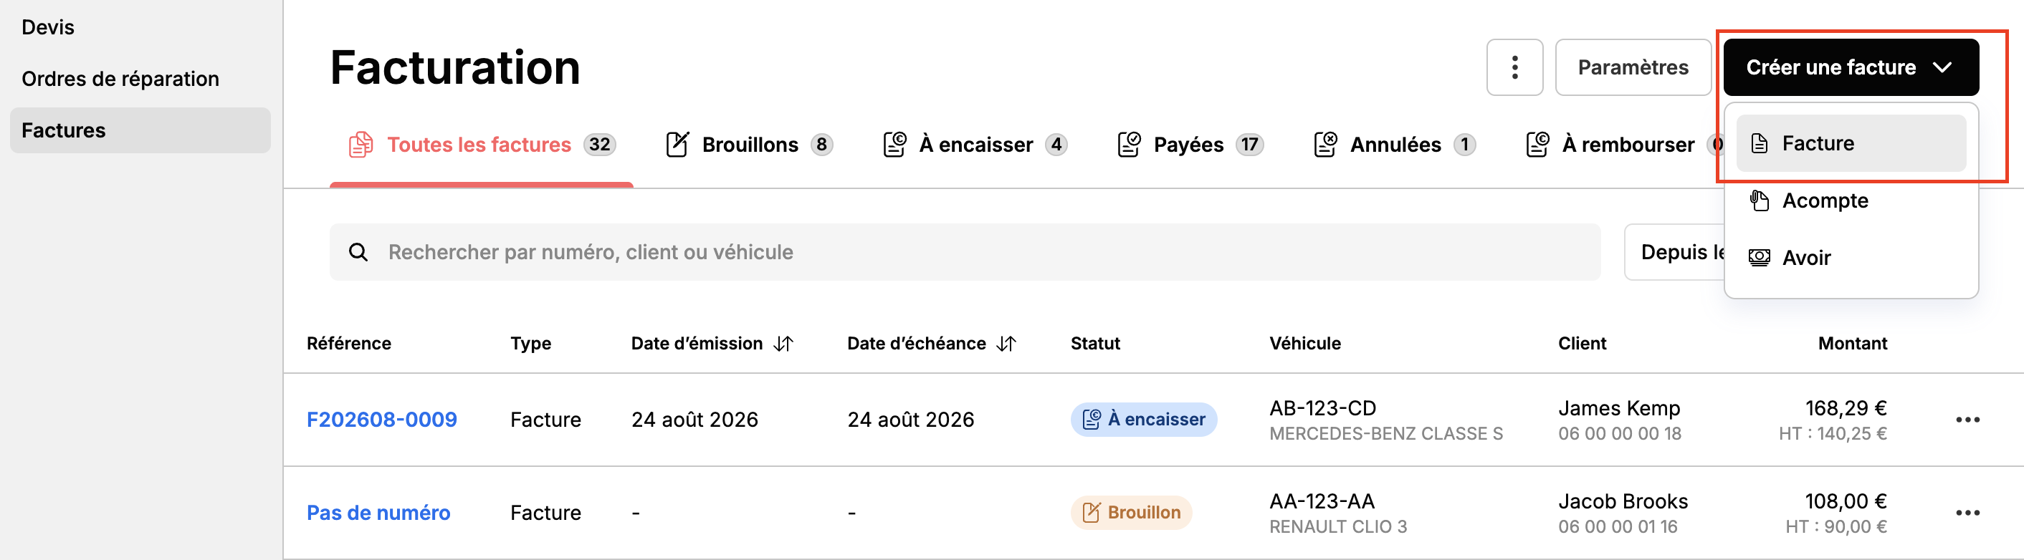Open the three-dot options menu beside Paramètres
2024x560 pixels.
click(1514, 67)
